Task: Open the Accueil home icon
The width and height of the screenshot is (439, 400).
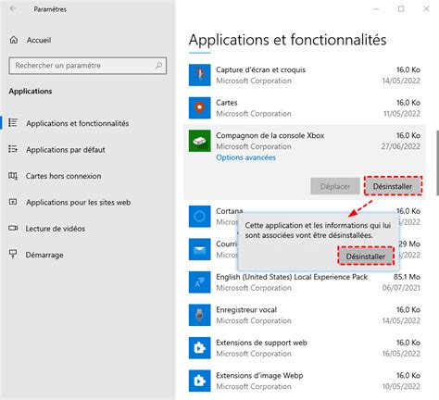Action: (x=14, y=40)
